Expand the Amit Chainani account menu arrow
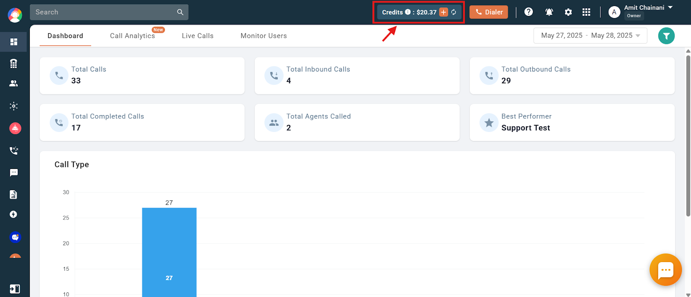Viewport: 691px width, 297px height. click(x=670, y=7)
